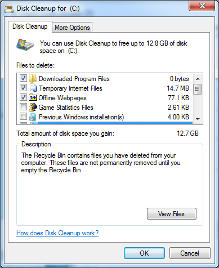Click the Disk Cleanup title bar icon

9,8
